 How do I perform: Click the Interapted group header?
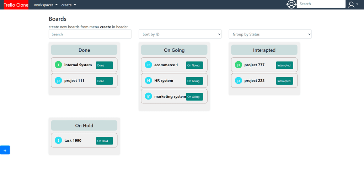[264, 50]
